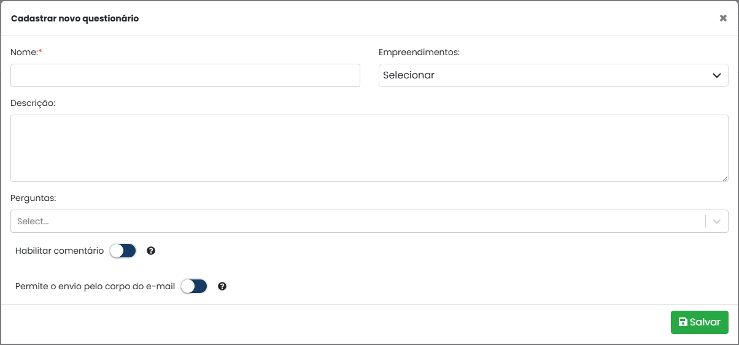Click the Permite o envio label text
The image size is (739, 345).
[95, 286]
